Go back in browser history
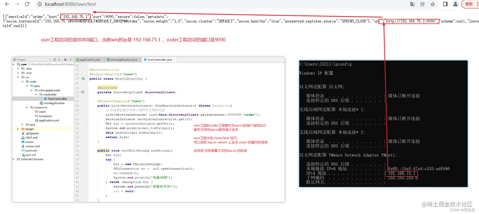 click(x=7, y=4)
